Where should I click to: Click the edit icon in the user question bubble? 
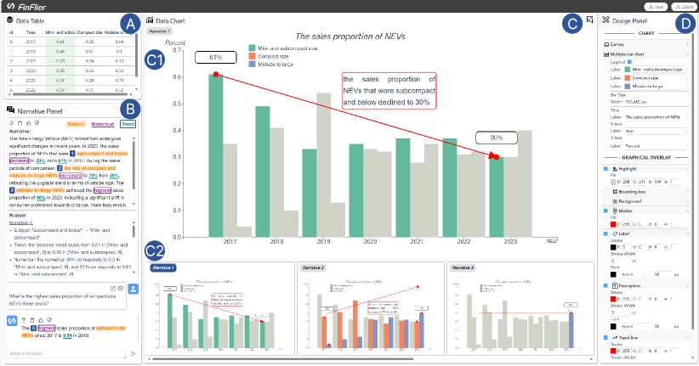tap(113, 289)
